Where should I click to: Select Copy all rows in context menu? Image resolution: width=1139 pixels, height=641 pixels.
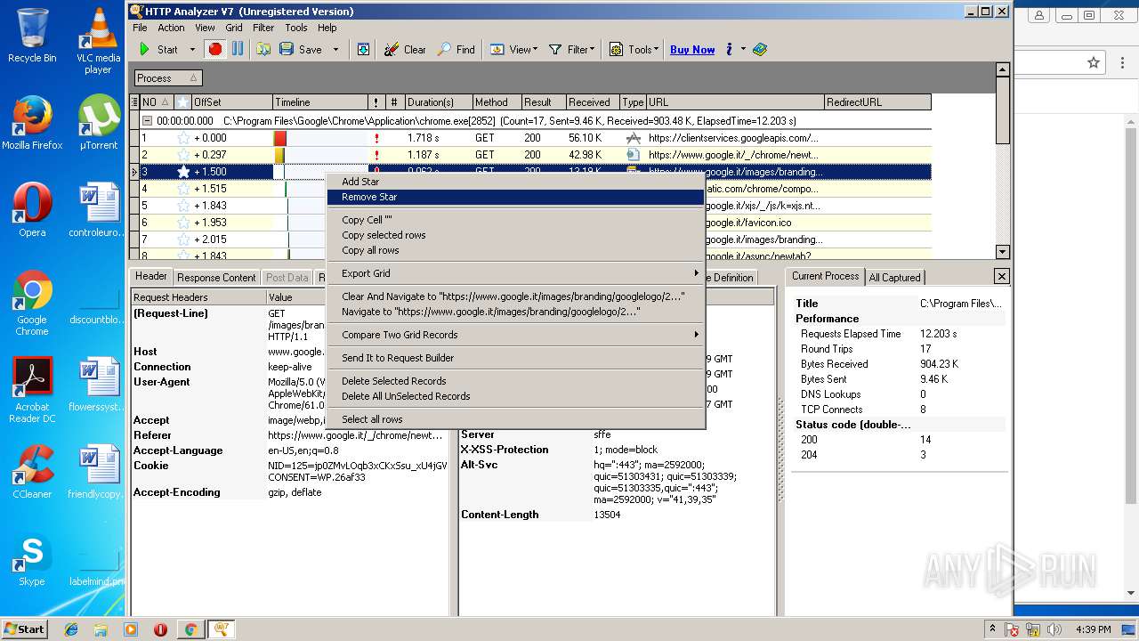pos(516,250)
